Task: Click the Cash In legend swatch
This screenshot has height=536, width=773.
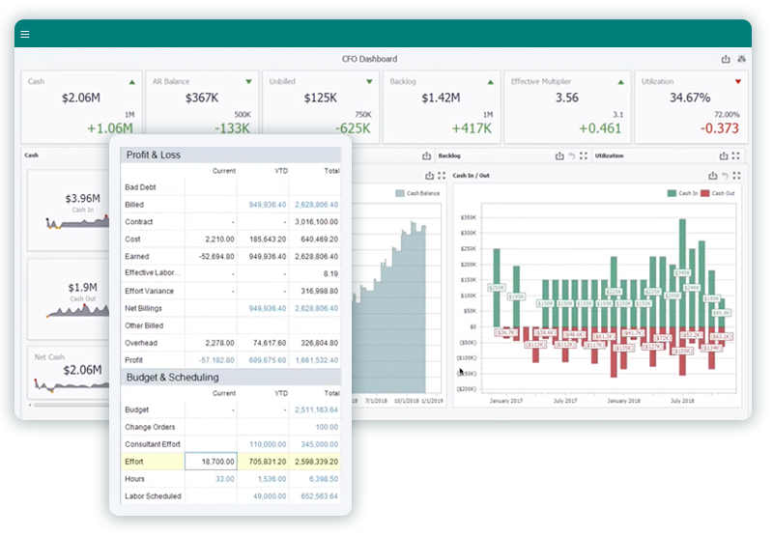Action: pyautogui.click(x=672, y=193)
